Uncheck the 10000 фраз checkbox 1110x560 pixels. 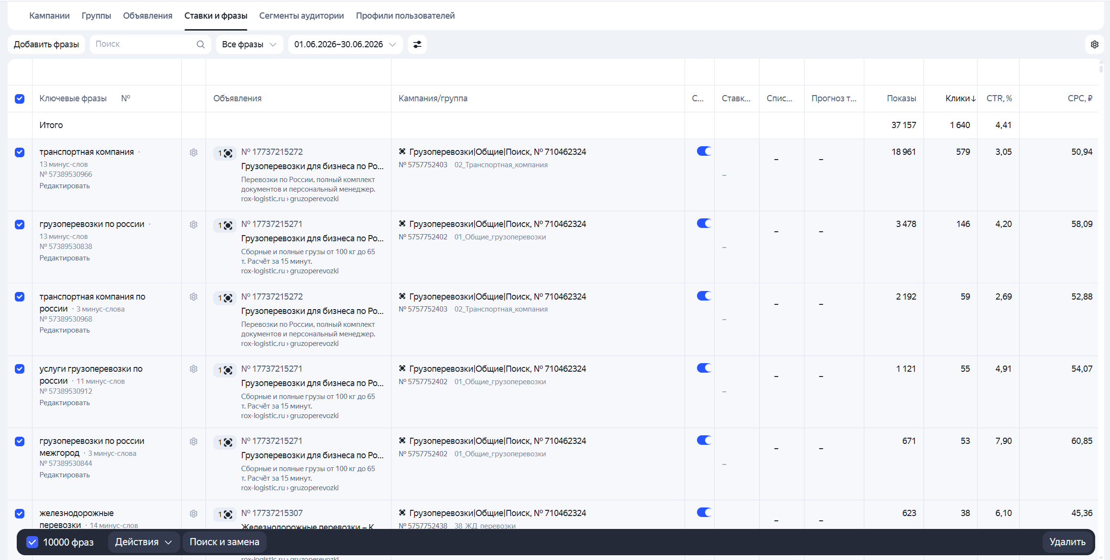32,542
